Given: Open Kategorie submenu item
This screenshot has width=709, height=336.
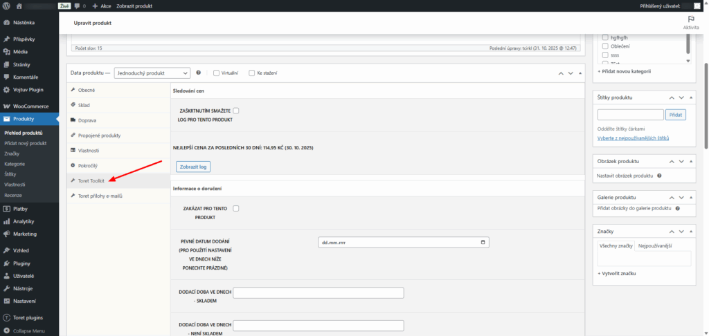Looking at the screenshot, I should tap(15, 164).
